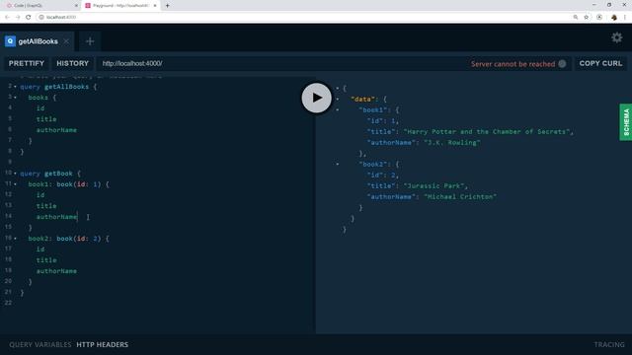Image resolution: width=632 pixels, height=355 pixels.
Task: Click the "Michael Crichton" author value
Action: (x=460, y=197)
